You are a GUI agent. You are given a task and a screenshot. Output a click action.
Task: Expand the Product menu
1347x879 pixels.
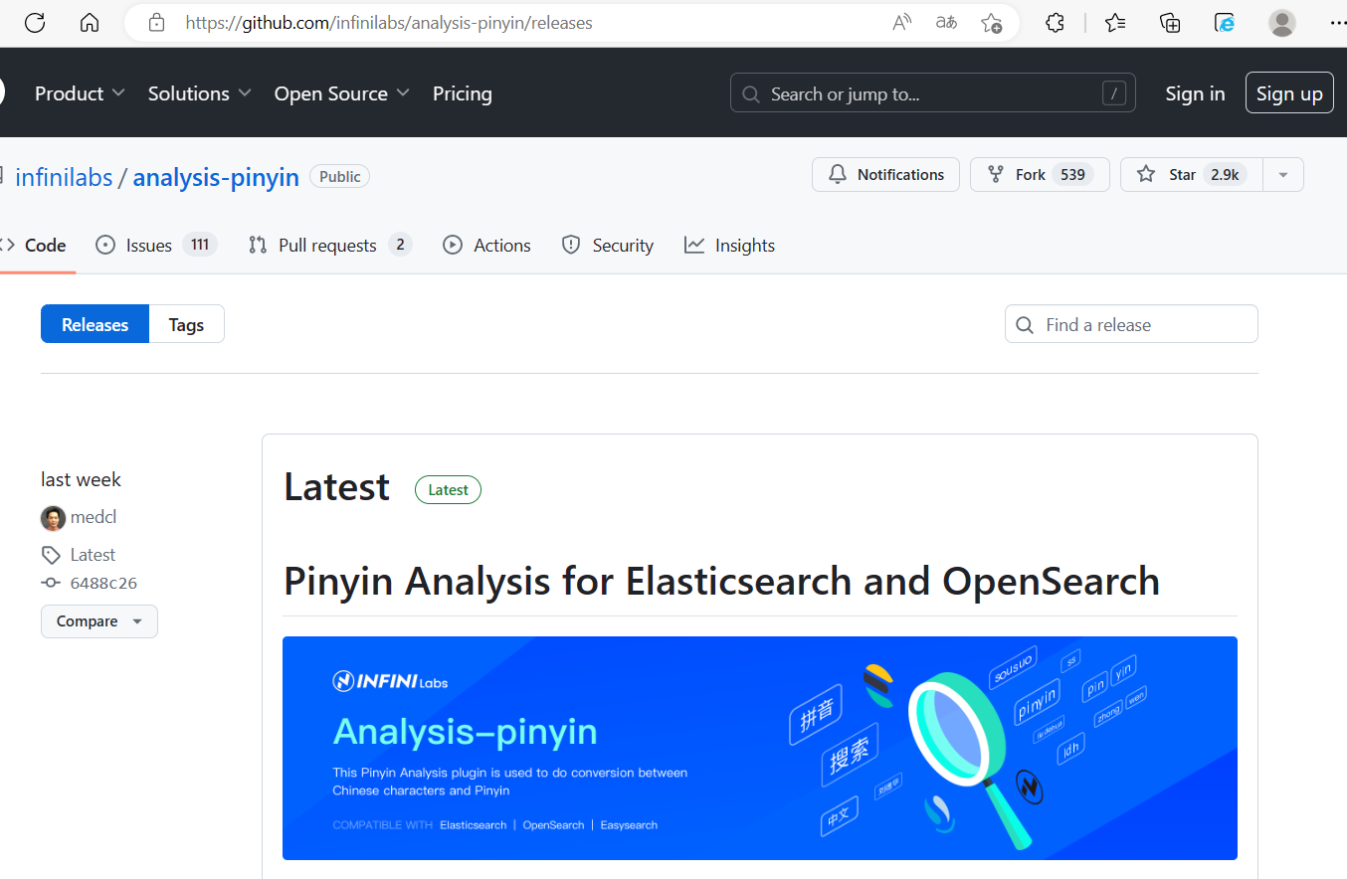pos(80,93)
